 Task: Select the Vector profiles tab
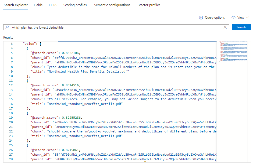tap(149, 5)
